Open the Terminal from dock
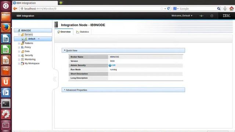Screen dimensions: 235x132 [6, 103]
